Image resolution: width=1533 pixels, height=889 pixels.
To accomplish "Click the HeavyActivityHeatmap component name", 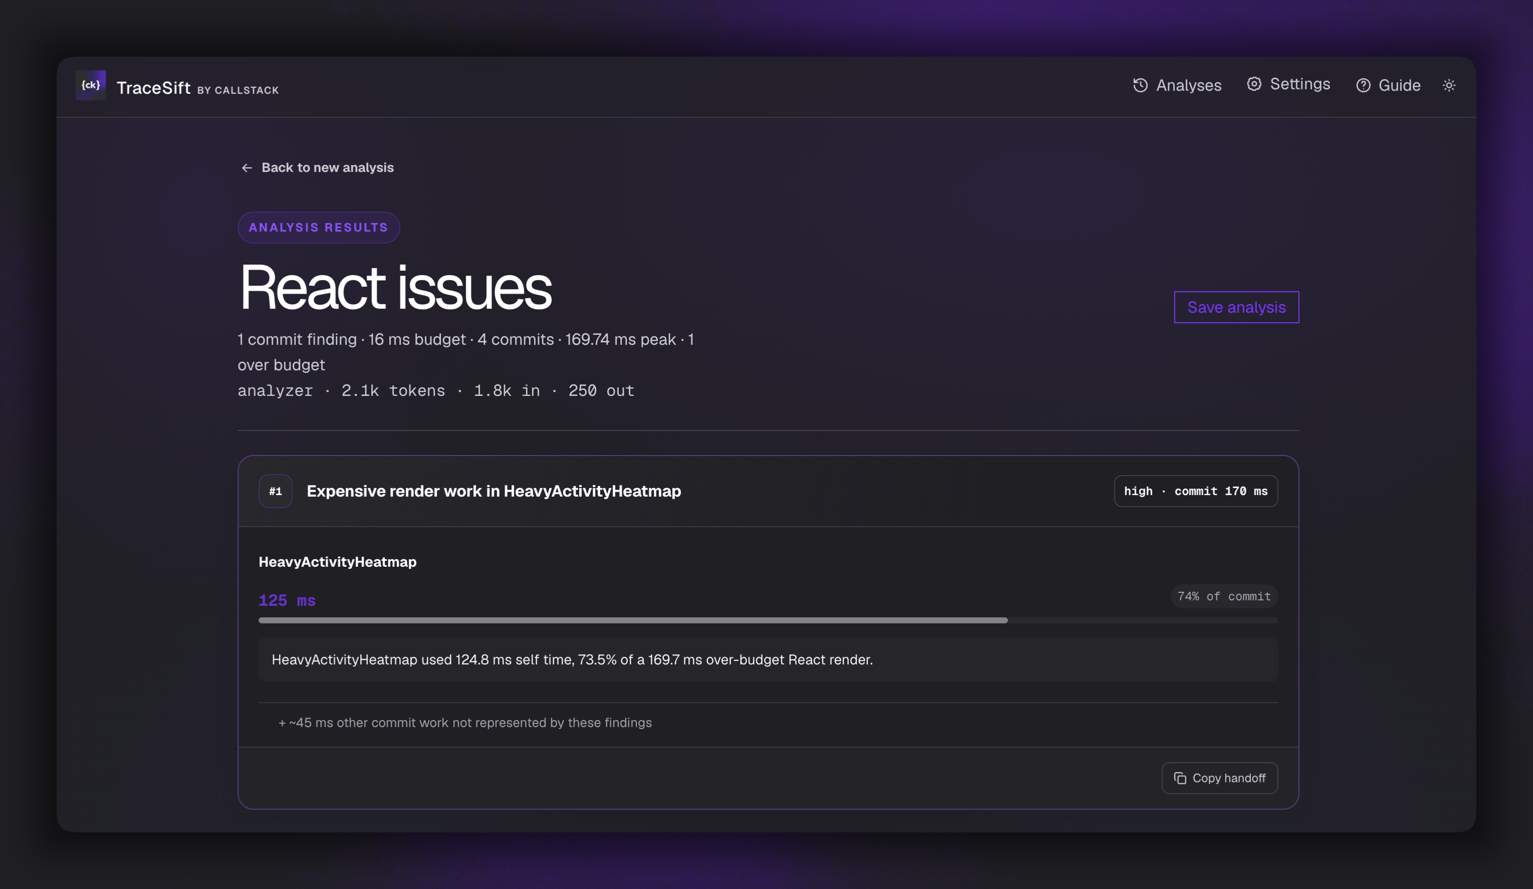I will [338, 562].
